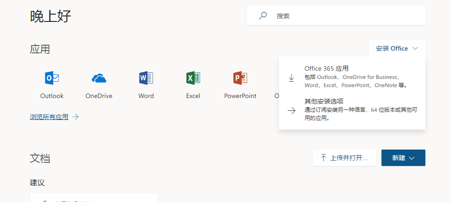This screenshot has width=451, height=202.
Task: Click the PowerPoint label text
Action: tap(240, 96)
